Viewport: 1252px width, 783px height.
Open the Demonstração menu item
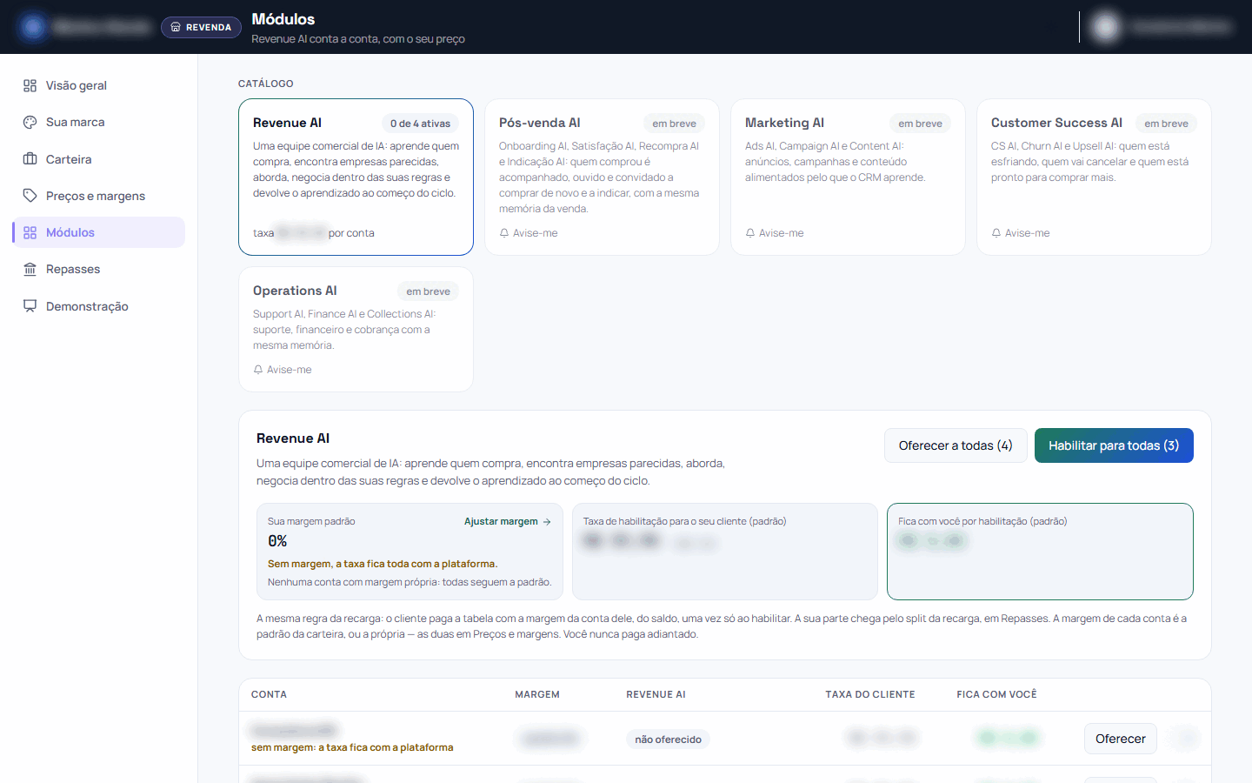[x=98, y=306]
